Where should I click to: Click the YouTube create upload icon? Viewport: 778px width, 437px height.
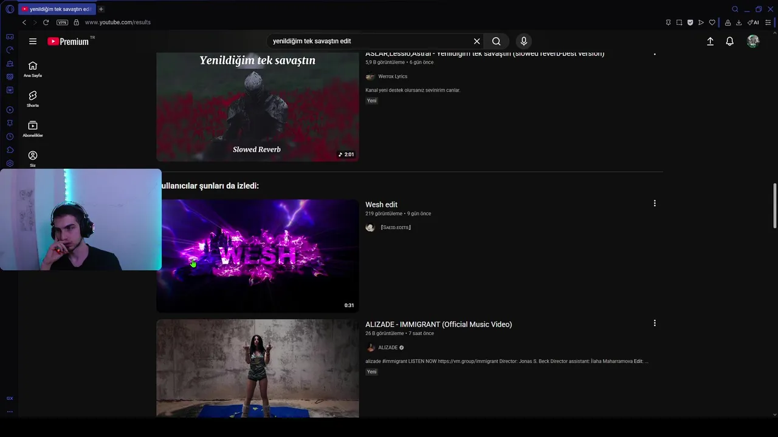[x=710, y=41]
